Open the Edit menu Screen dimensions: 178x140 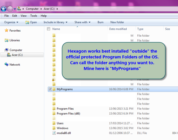point(15,16)
